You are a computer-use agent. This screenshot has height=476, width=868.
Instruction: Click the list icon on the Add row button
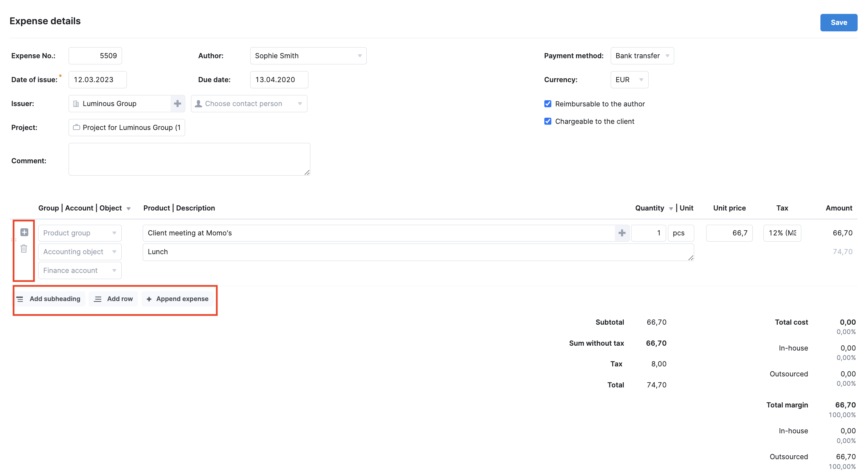click(x=98, y=298)
